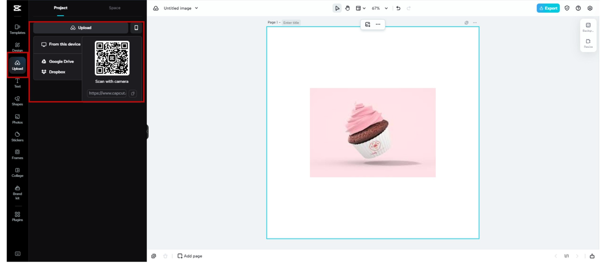This screenshot has width=606, height=264.
Task: Choose From this device upload option
Action: click(61, 44)
